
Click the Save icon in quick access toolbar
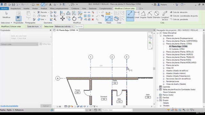click(13, 4)
